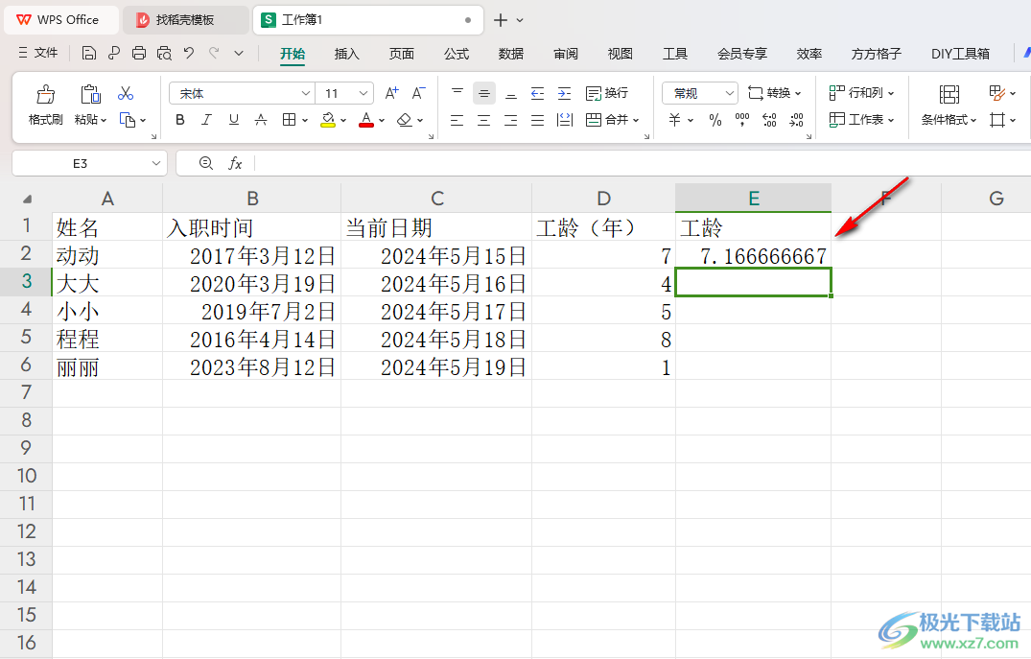Open the Name Box dropdown for E3

(x=155, y=163)
